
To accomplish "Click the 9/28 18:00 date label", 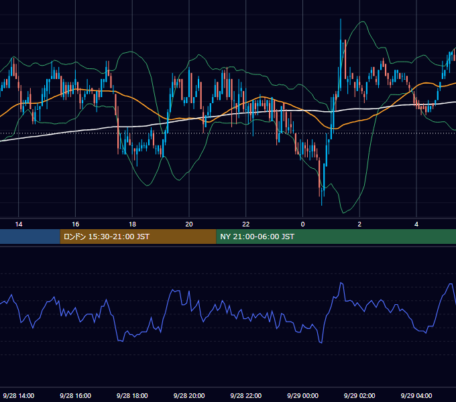I will click(x=132, y=395).
